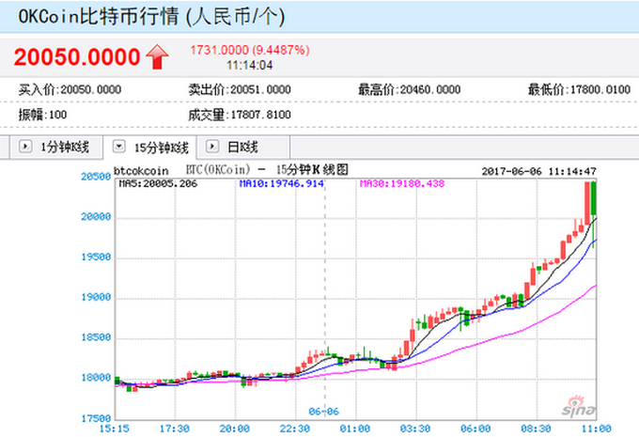Click the blue MA10:19746.914 label
This screenshot has height=437, width=639.
[282, 183]
